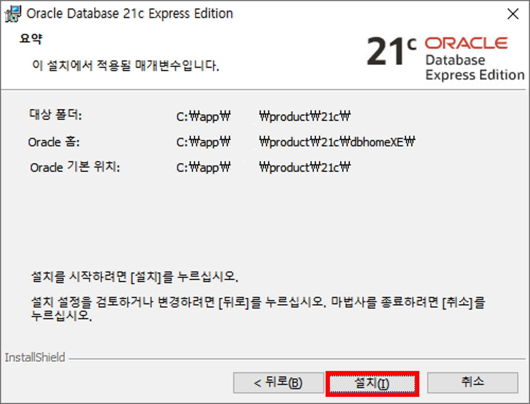The height and width of the screenshot is (404, 530).
Task: Click the 요약 heading
Action: pos(31,39)
